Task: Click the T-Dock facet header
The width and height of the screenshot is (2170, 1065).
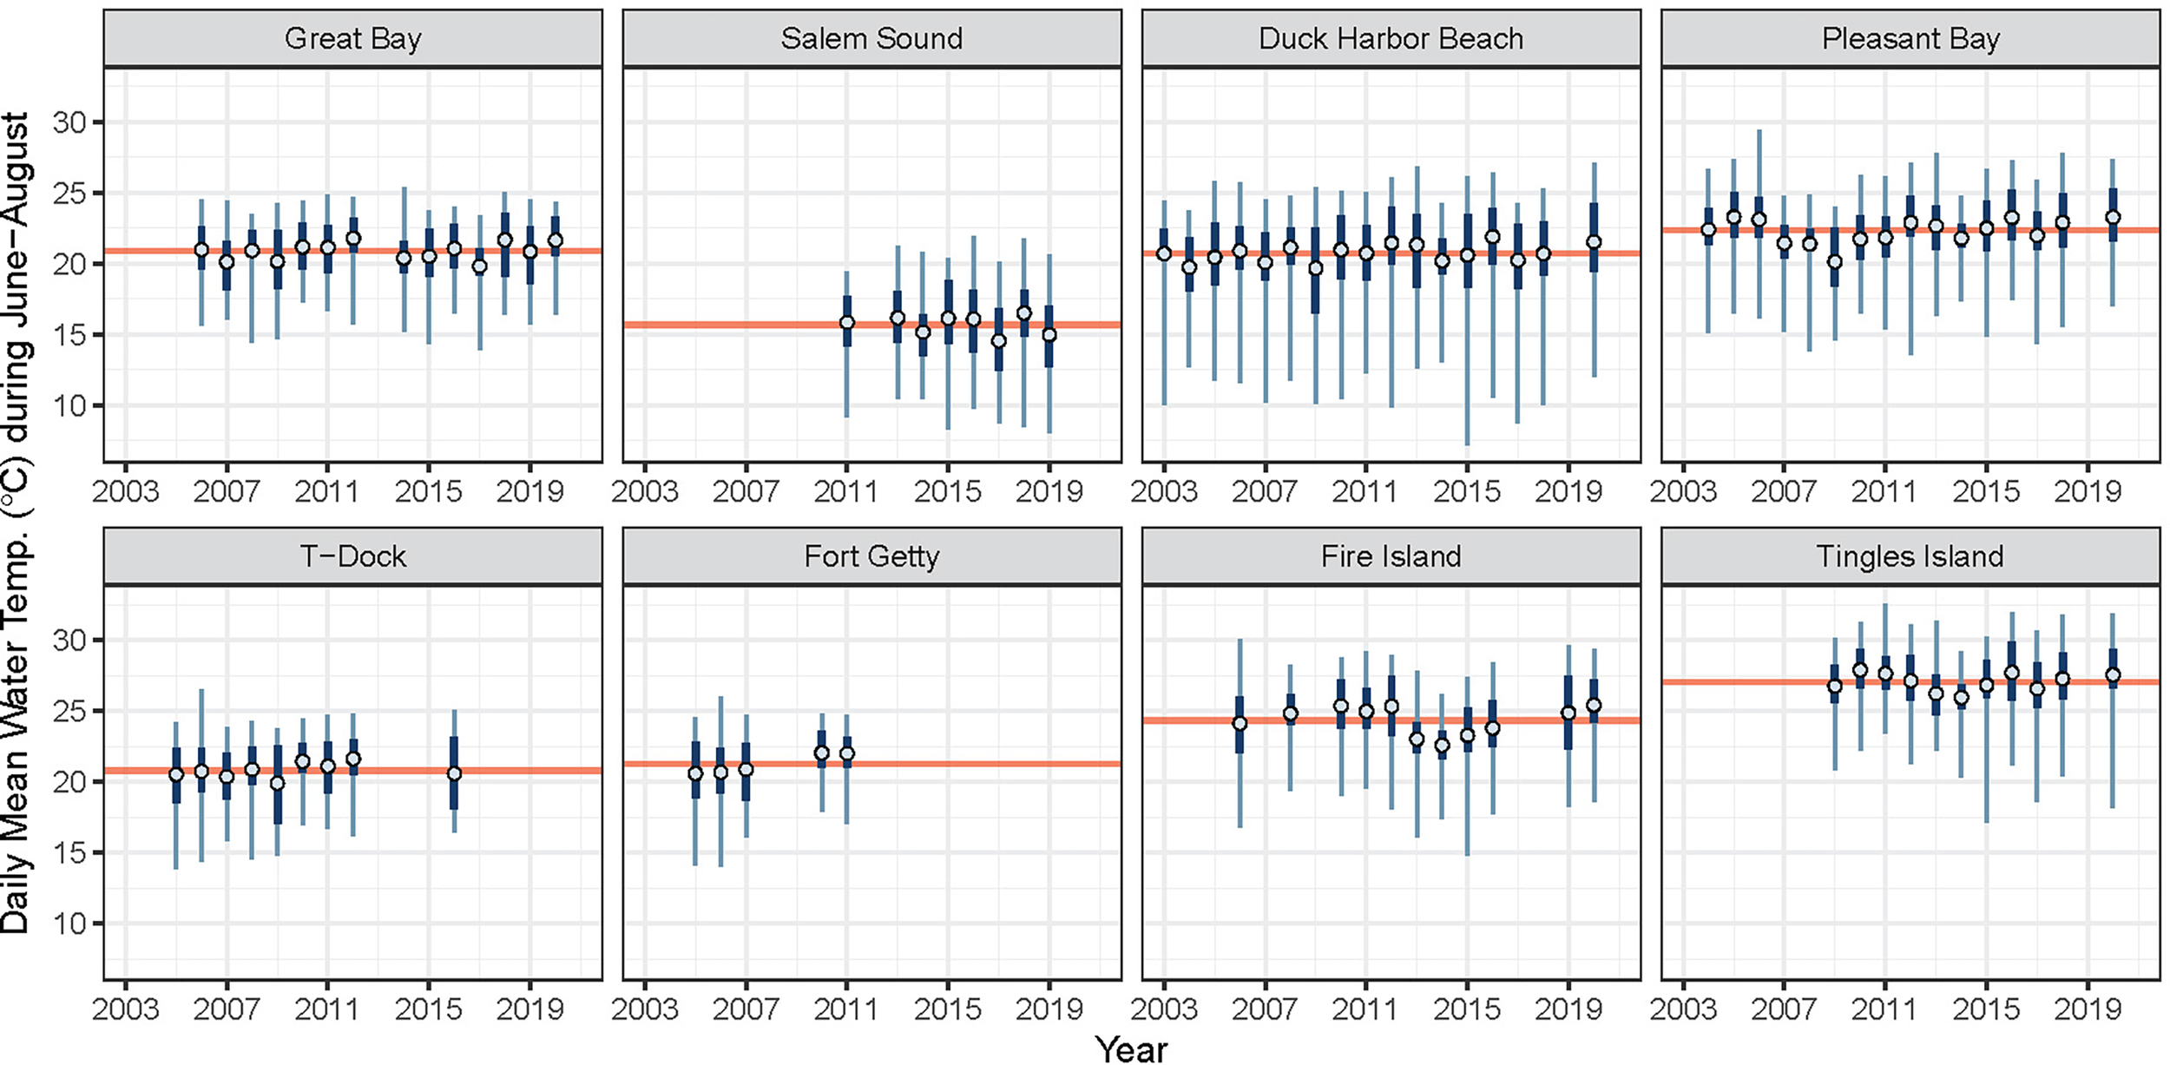Action: point(352,556)
